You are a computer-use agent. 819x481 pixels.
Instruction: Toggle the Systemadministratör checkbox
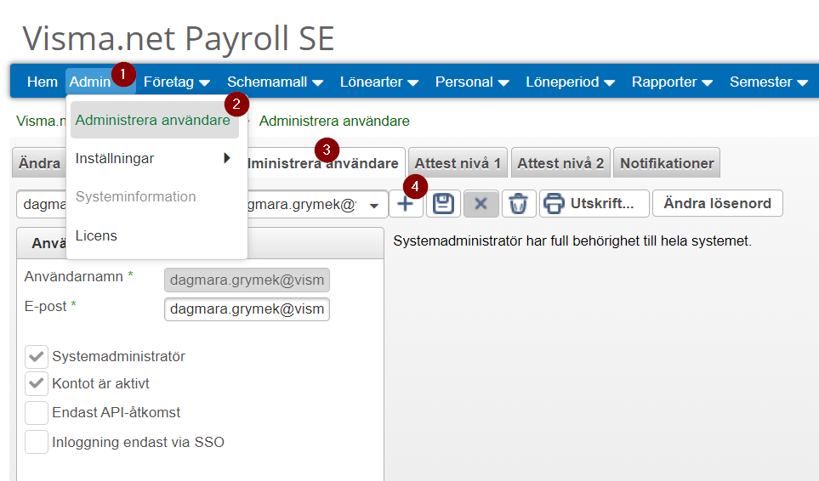(37, 357)
